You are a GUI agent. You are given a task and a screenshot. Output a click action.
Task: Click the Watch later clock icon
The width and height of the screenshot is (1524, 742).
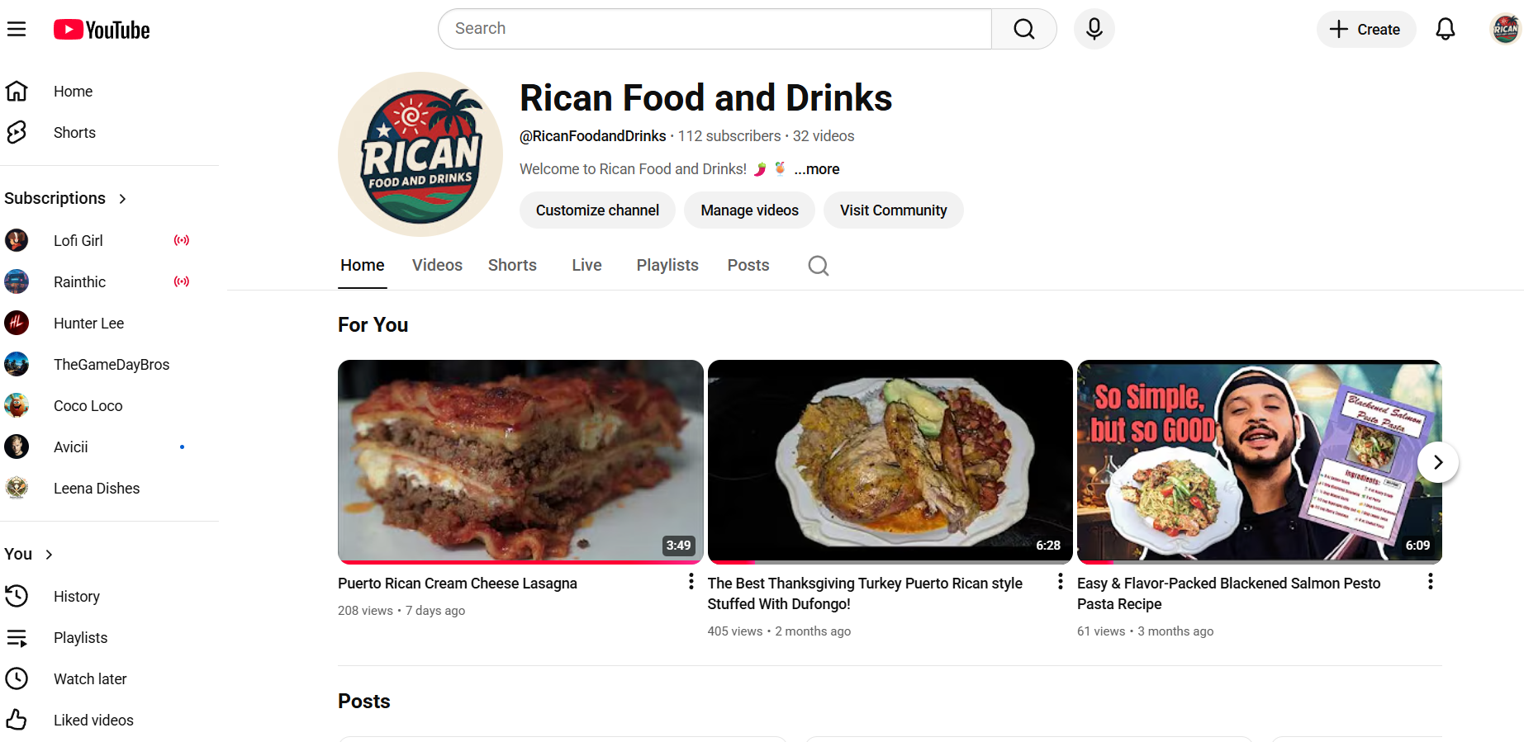pos(17,678)
